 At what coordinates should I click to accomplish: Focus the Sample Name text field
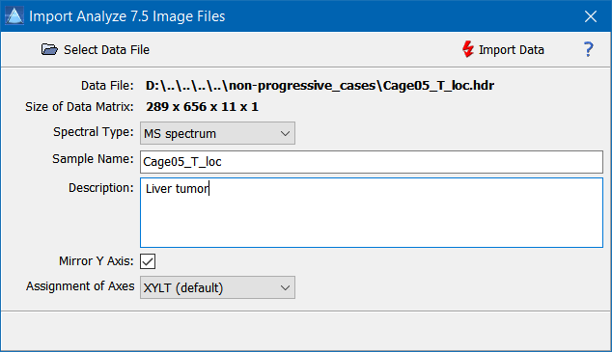point(372,162)
